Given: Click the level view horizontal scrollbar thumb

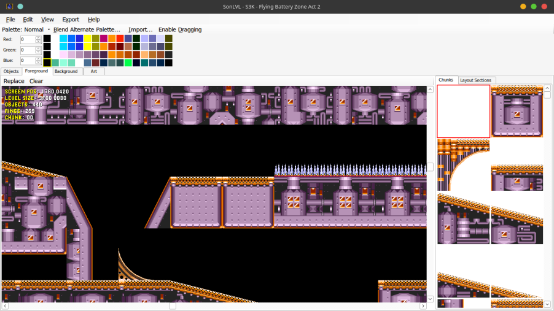Looking at the screenshot, I should tap(173, 305).
